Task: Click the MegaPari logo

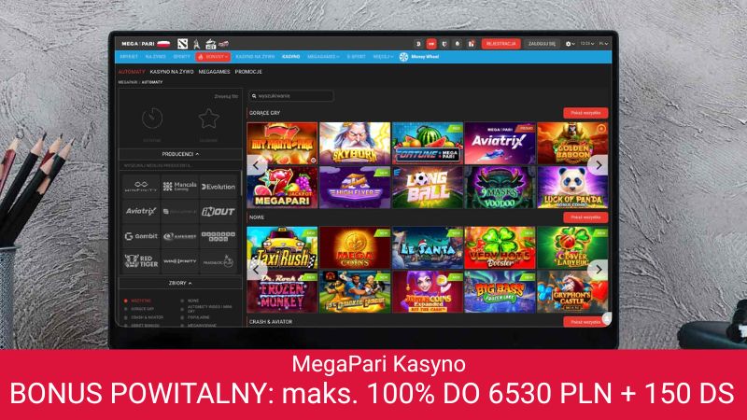Action: (138, 44)
